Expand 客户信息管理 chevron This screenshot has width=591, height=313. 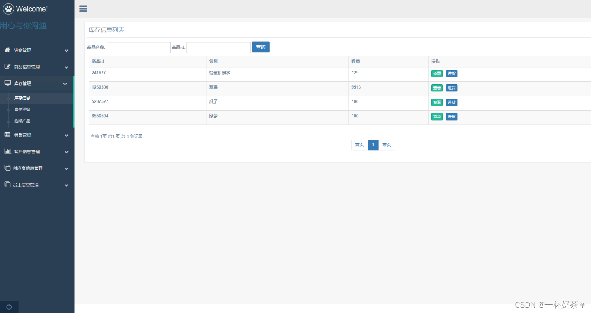pyautogui.click(x=67, y=152)
